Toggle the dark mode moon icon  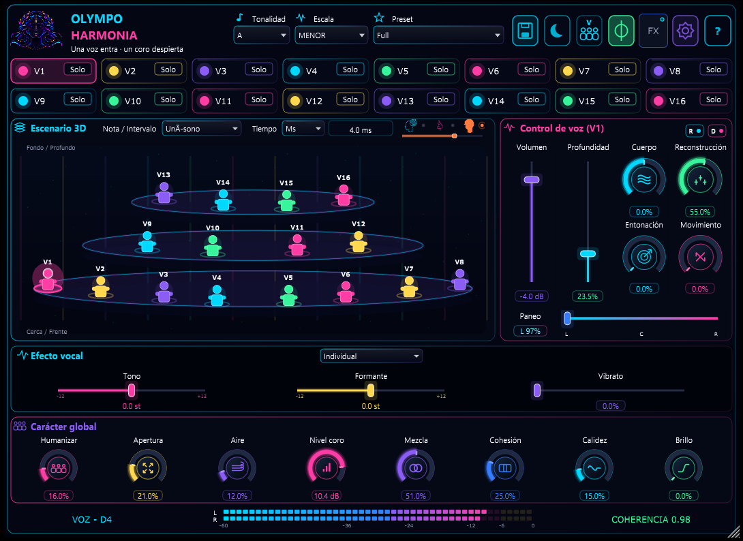[x=558, y=31]
